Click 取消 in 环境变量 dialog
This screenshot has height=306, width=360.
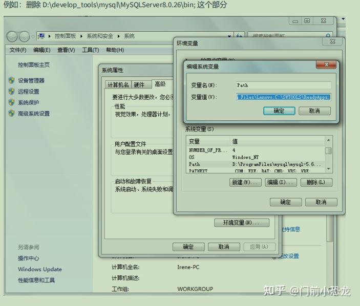[321, 202]
